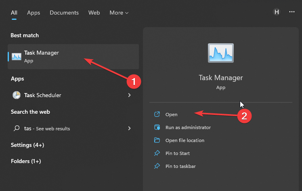Click the Pin to taskbar pin icon

[x=157, y=166]
